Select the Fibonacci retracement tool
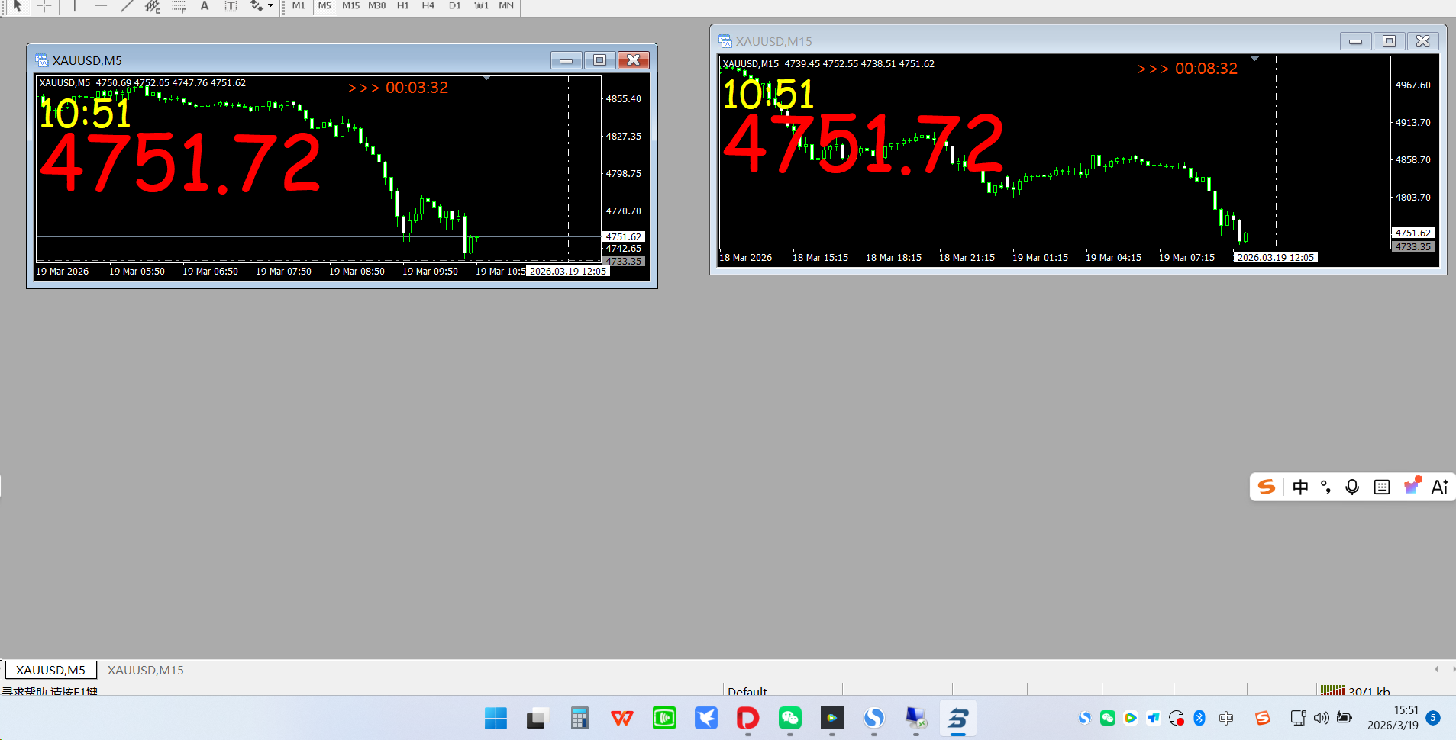Screen dimensions: 1456x740 (x=179, y=6)
